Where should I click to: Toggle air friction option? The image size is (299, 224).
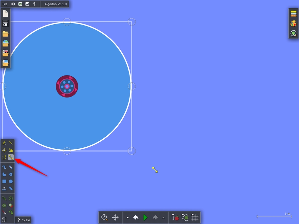(x=185, y=217)
